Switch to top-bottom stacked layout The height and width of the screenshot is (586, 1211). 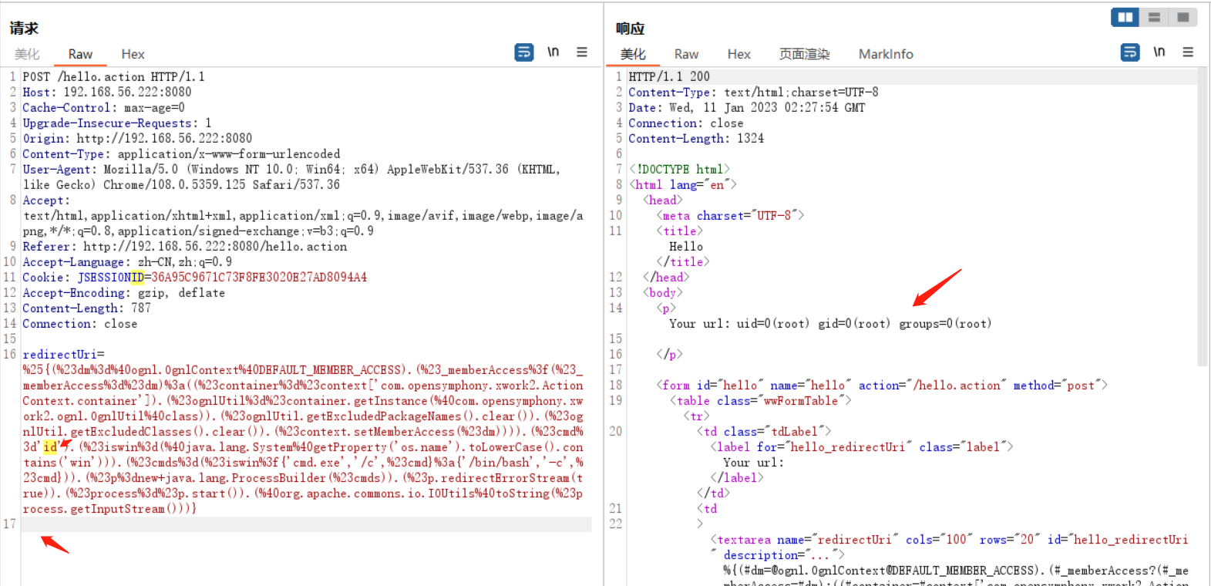(1154, 17)
